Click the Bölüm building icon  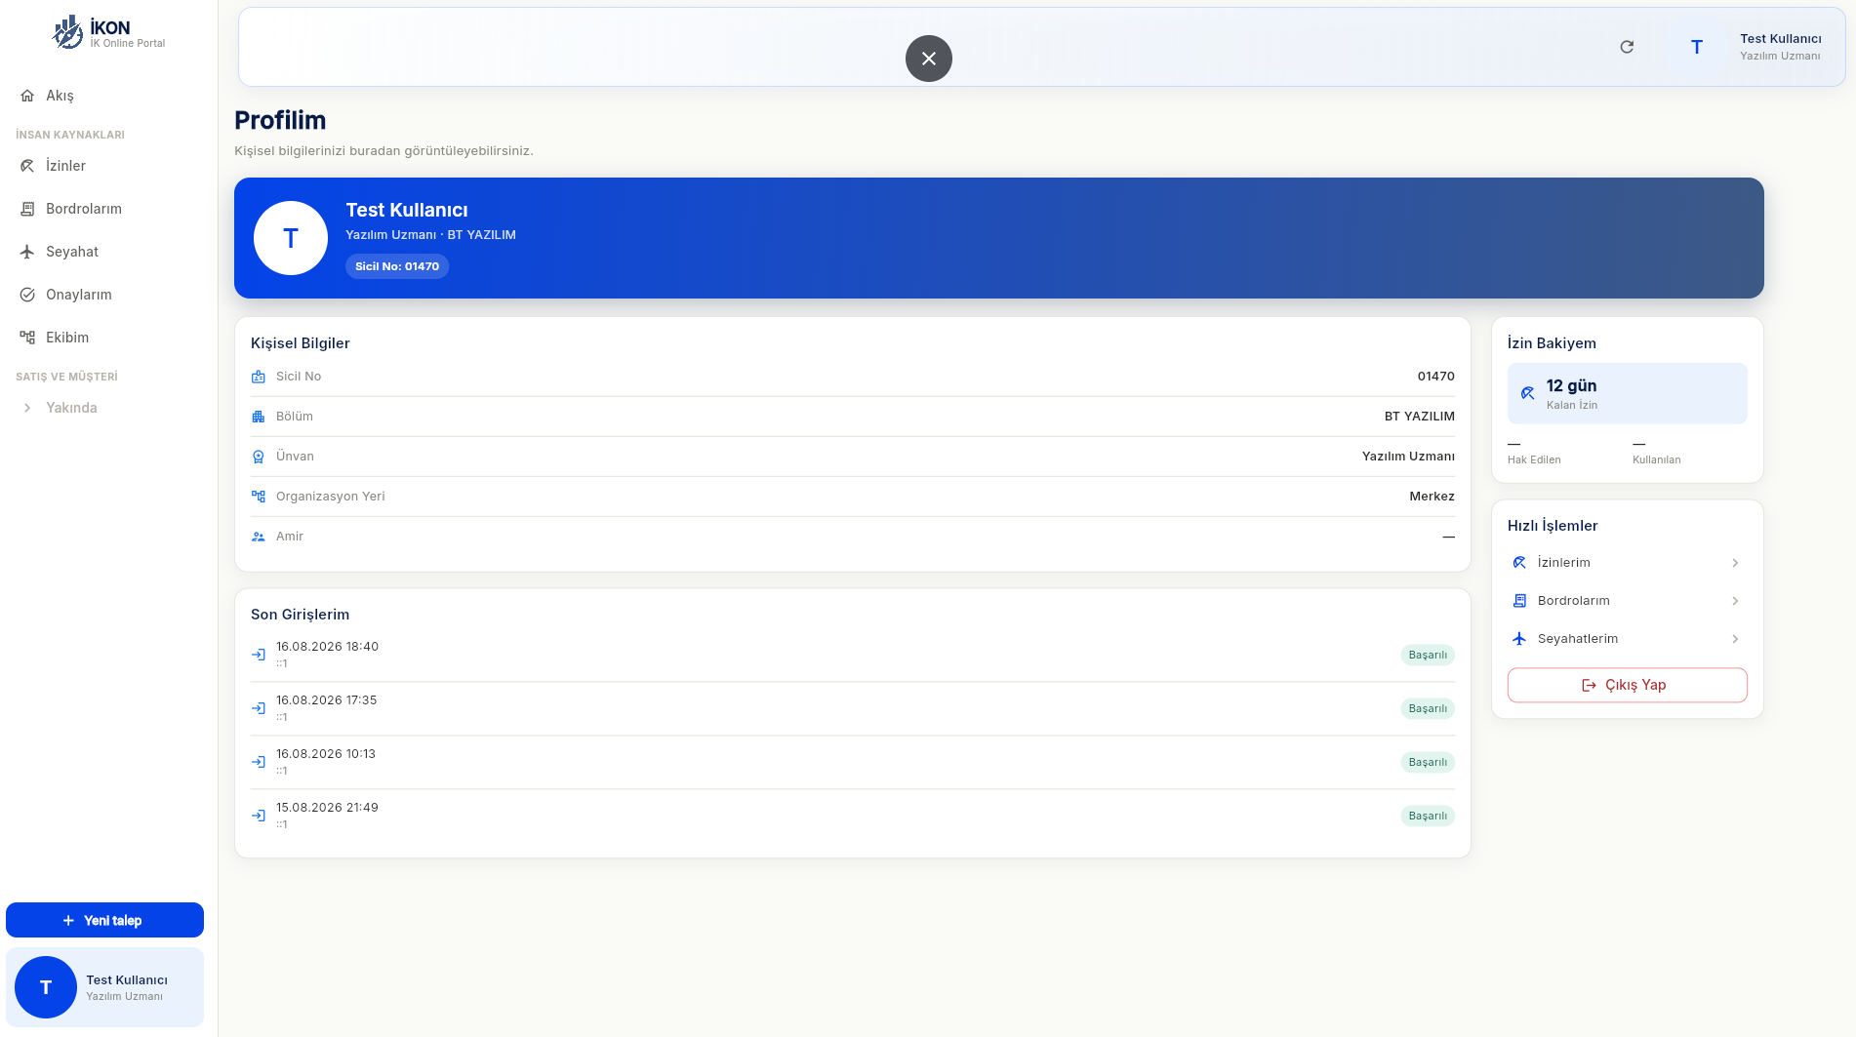click(259, 417)
